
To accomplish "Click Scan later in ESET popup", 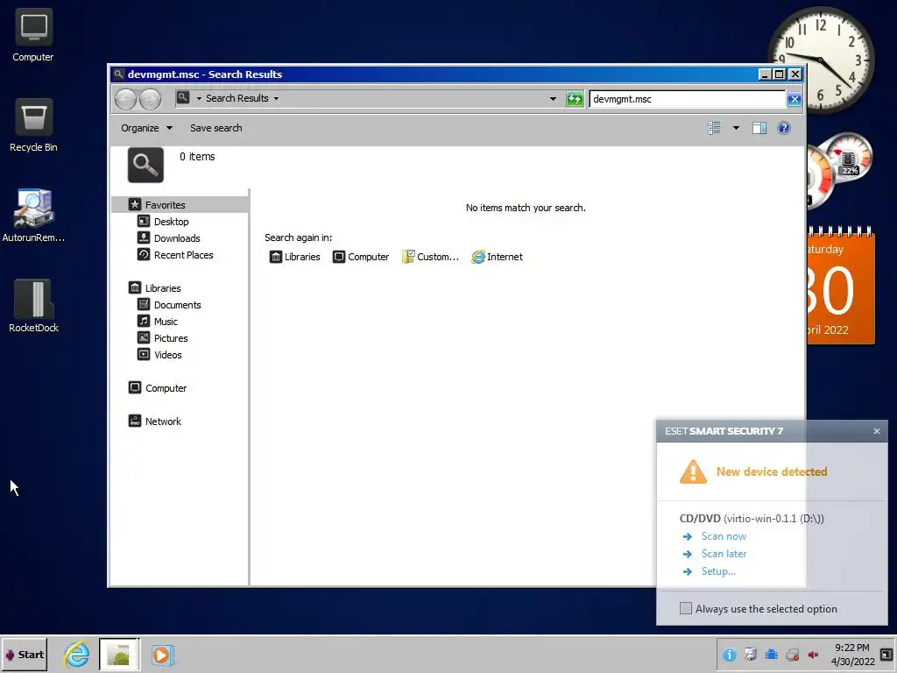I will [724, 554].
